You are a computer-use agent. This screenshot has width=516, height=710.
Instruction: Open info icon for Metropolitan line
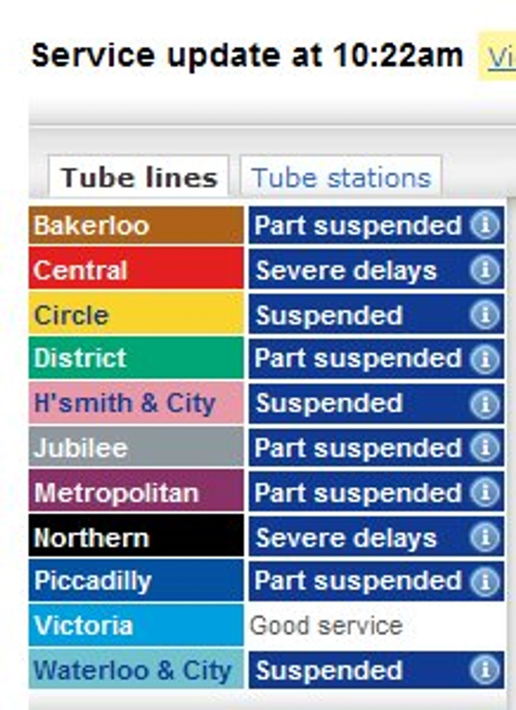pos(485,492)
